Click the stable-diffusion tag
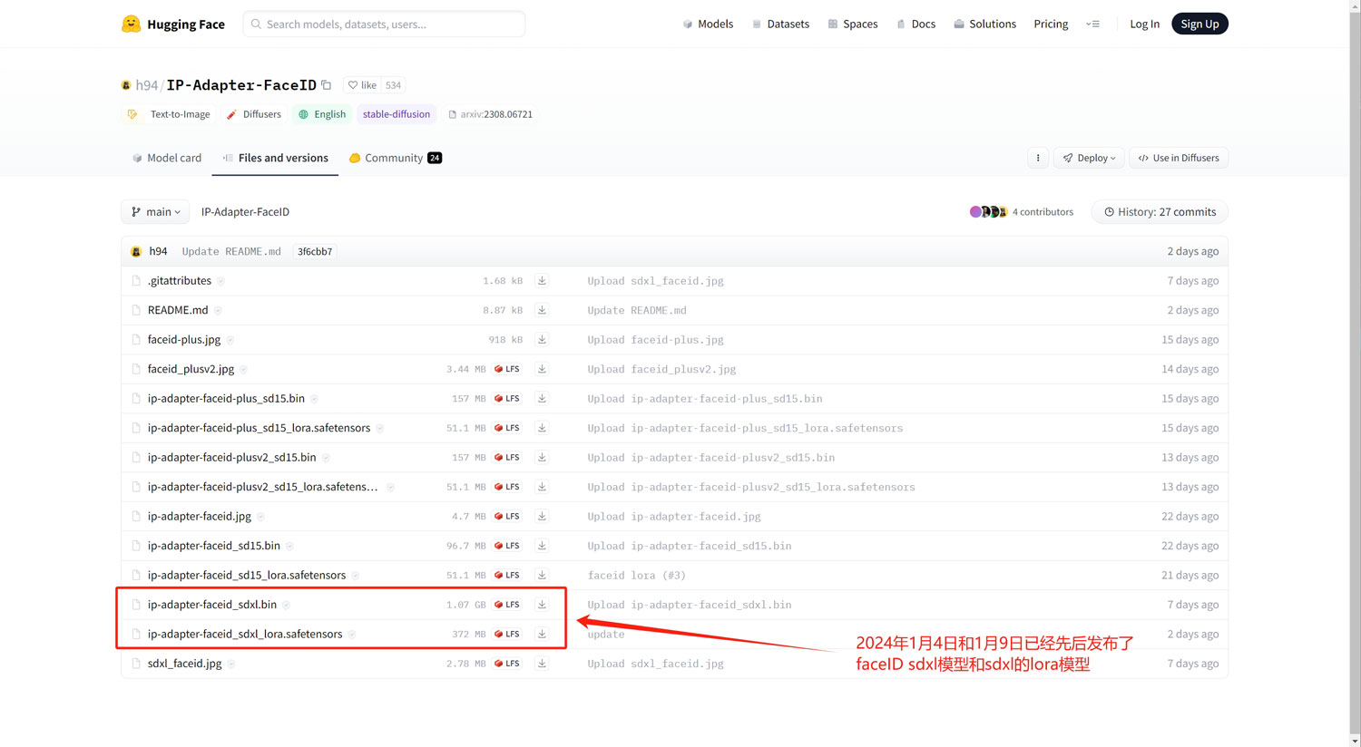1361x747 pixels. (x=397, y=114)
